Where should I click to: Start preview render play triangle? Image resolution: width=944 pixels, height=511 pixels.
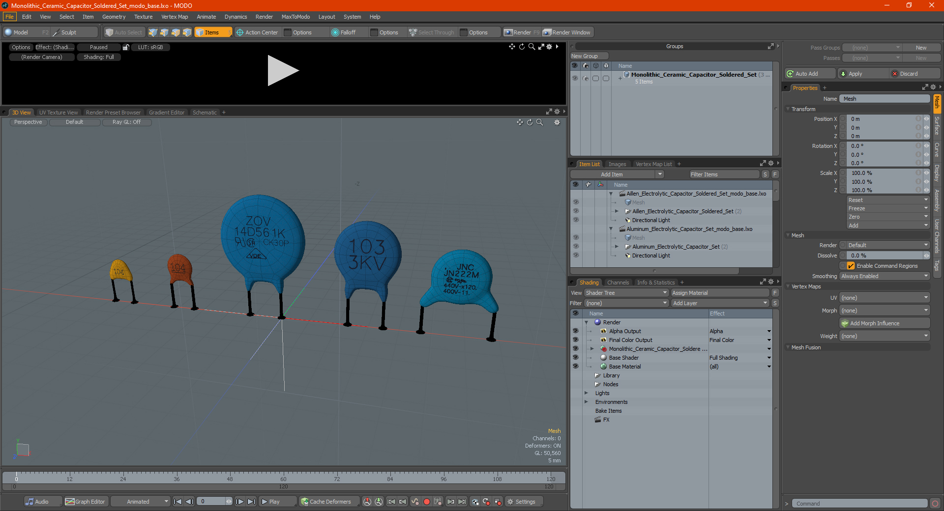283,71
